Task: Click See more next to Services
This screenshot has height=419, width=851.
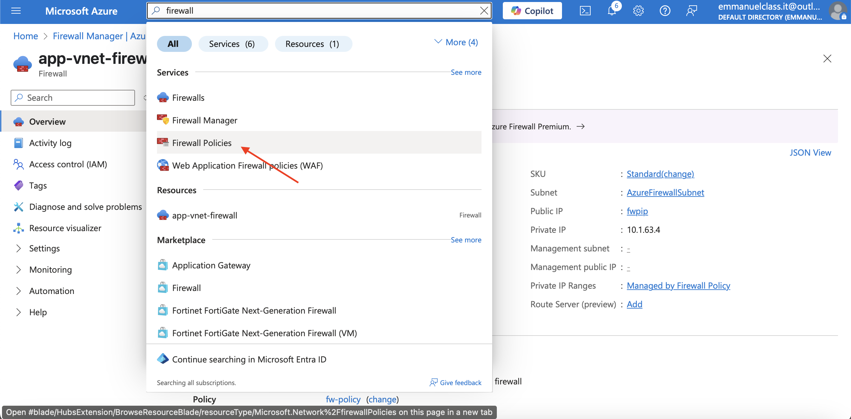Action: coord(466,72)
